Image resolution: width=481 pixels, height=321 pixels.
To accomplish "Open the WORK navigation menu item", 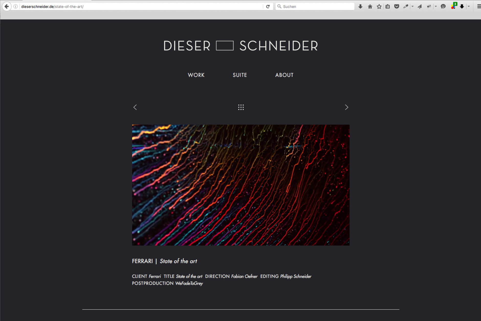I will tap(196, 75).
